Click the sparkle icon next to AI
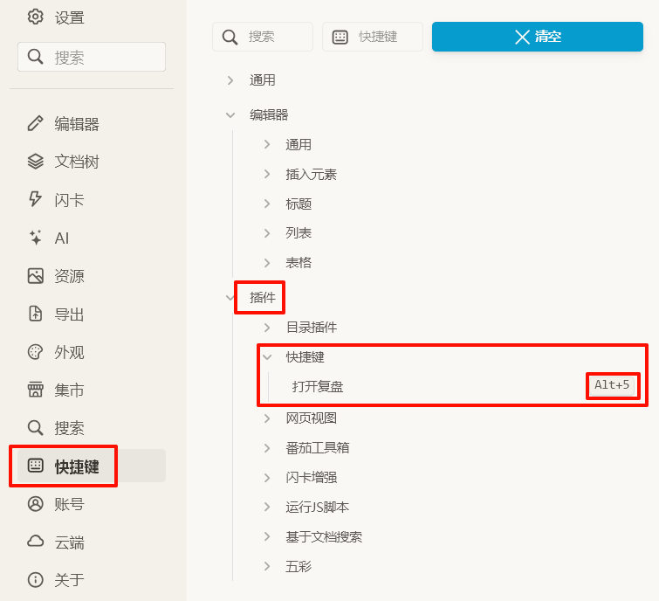This screenshot has height=601, width=659. tap(35, 238)
